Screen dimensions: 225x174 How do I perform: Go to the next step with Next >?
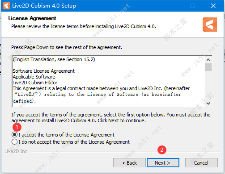(163, 163)
